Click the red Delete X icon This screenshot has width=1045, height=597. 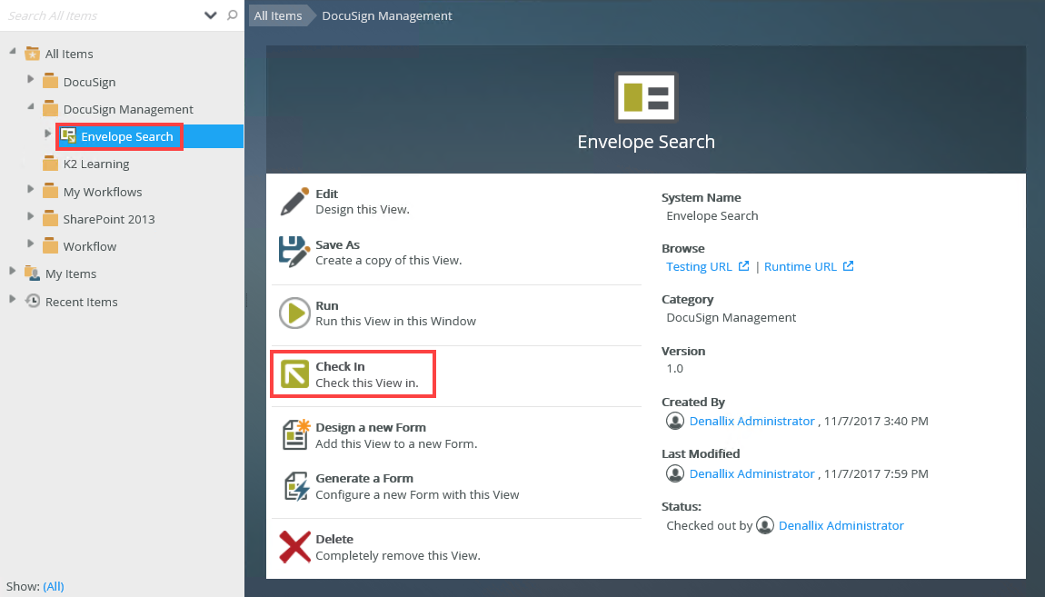pyautogui.click(x=294, y=547)
